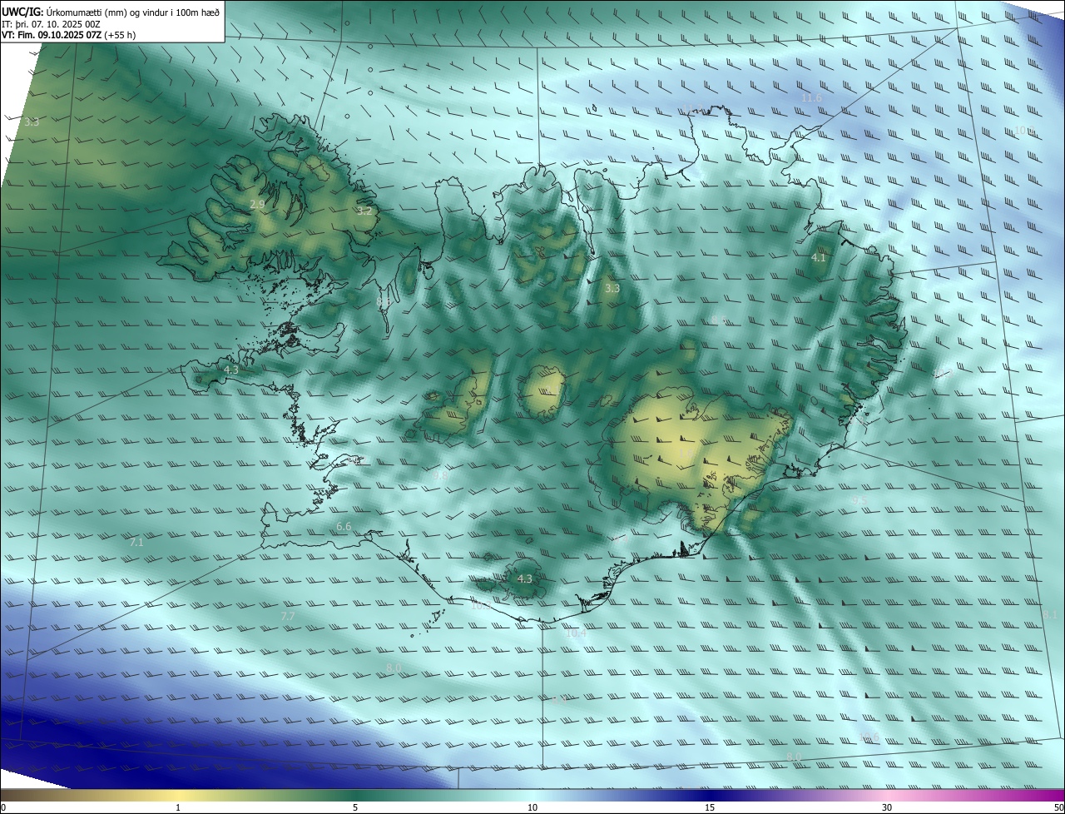Click the color scale label '10'
Screen dimensions: 1065x814
pyautogui.click(x=532, y=807)
